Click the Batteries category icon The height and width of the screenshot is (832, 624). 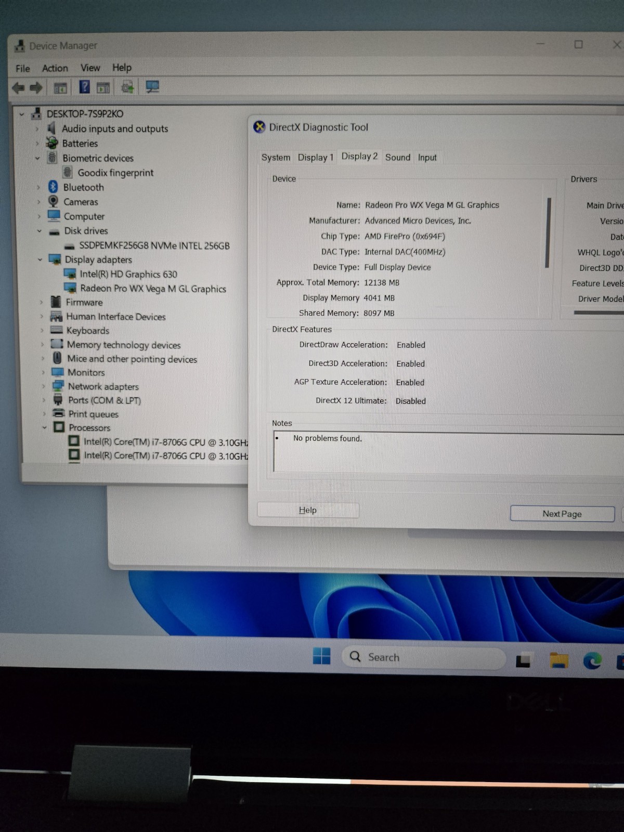52,142
